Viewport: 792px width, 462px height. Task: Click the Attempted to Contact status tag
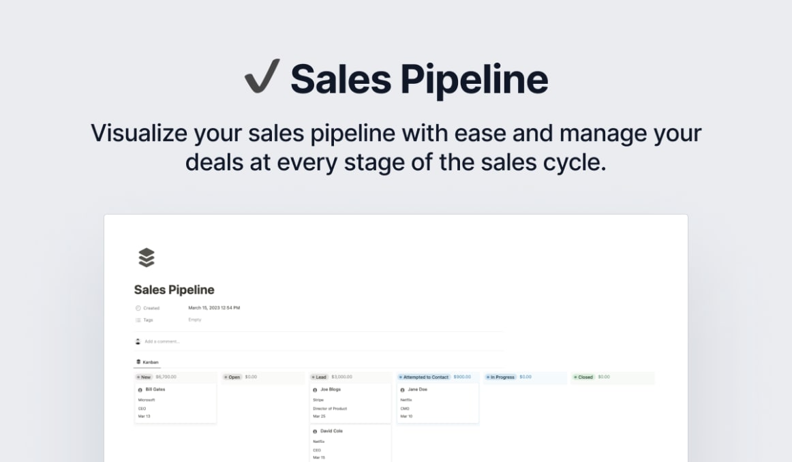coord(424,377)
